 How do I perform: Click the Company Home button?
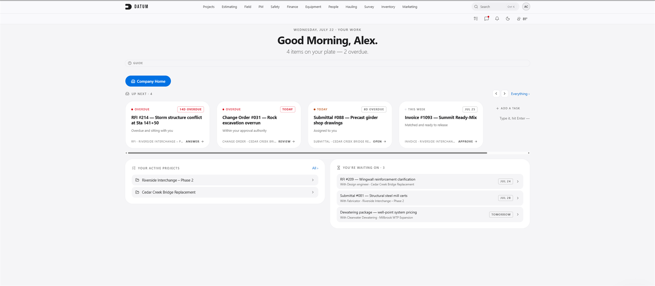click(x=148, y=81)
